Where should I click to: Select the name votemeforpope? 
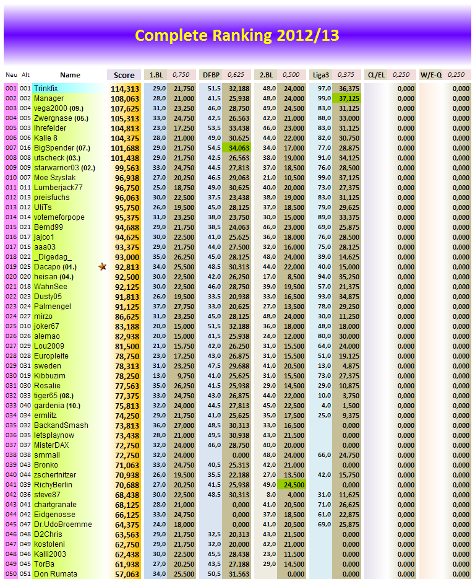coord(59,217)
